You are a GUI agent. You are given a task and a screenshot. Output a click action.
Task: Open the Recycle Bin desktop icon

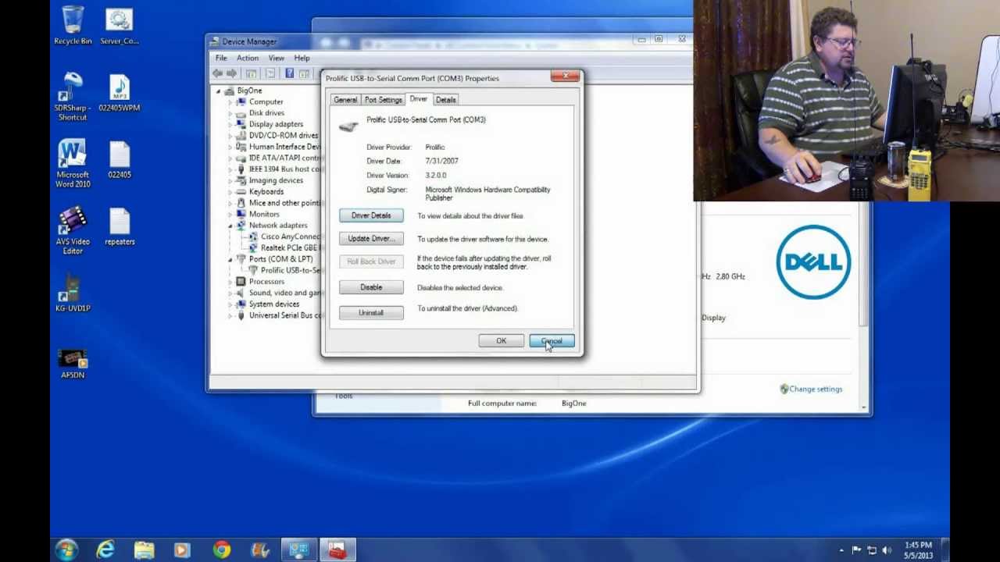(73, 26)
